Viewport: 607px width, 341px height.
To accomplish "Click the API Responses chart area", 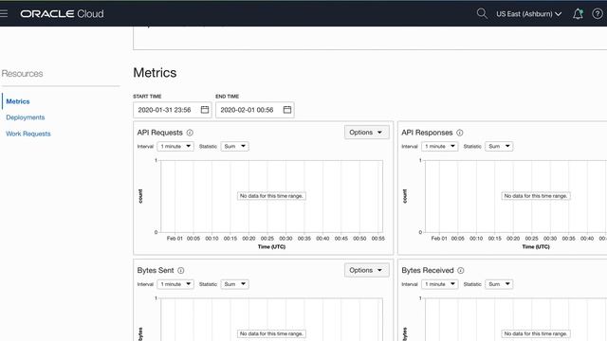I will (516, 196).
